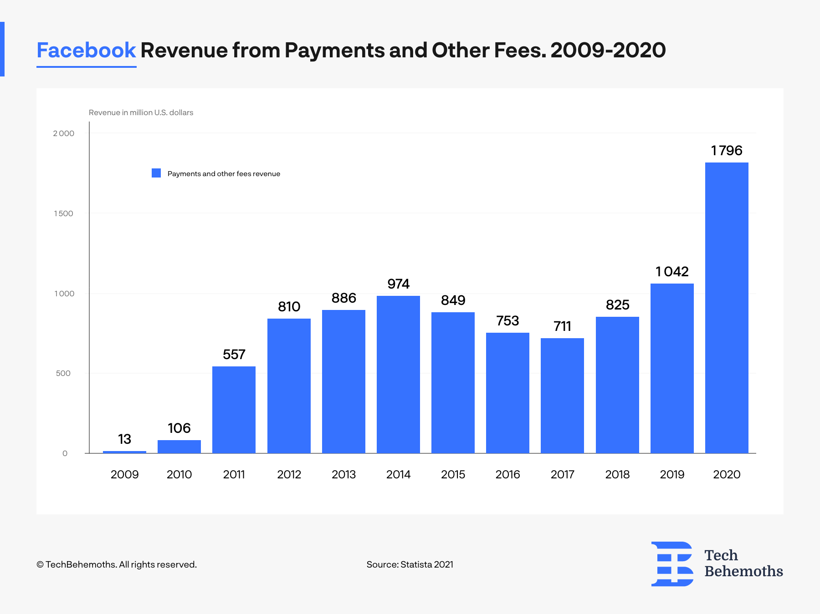The image size is (820, 614).
Task: Select the 2019 bar in chart
Action: 672,368
